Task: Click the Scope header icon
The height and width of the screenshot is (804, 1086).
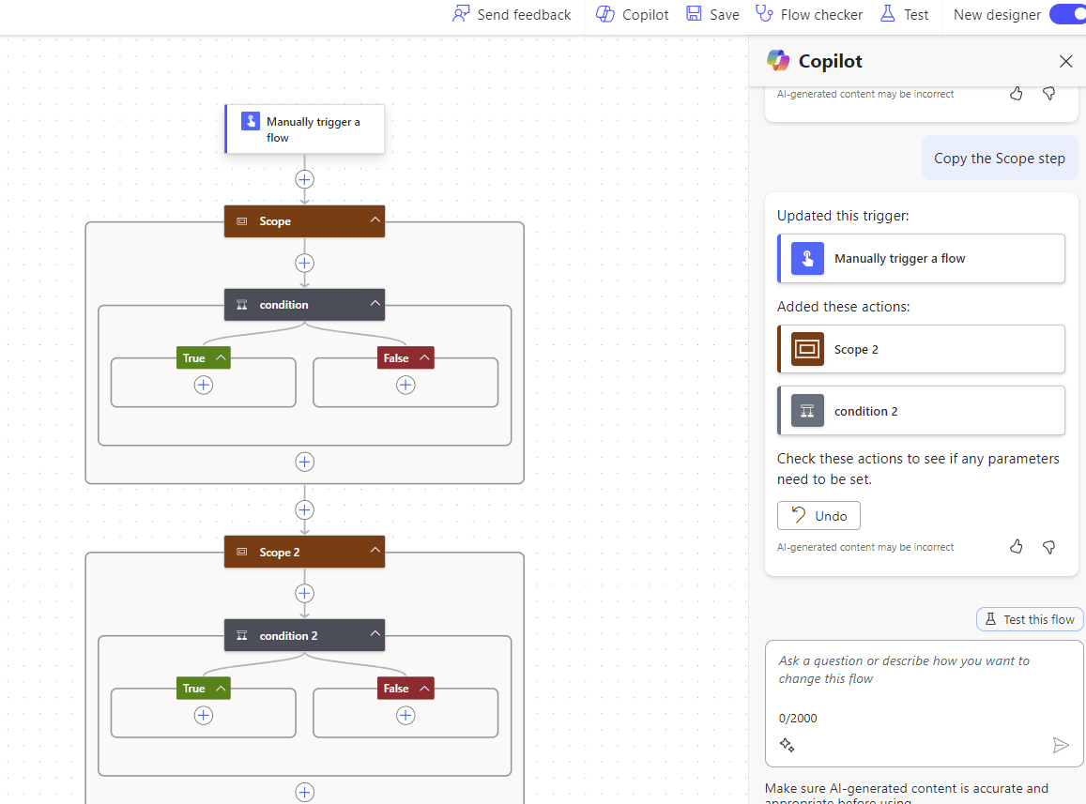Action: pos(242,221)
